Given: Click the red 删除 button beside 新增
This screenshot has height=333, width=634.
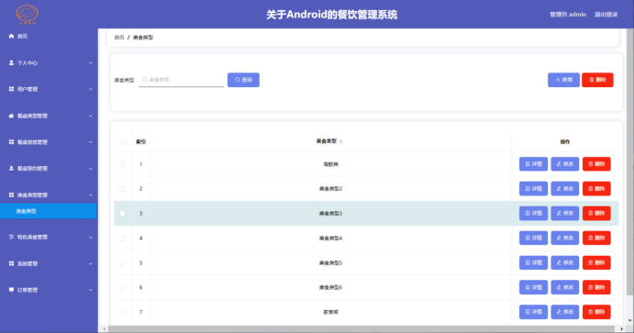Looking at the screenshot, I should [x=597, y=80].
